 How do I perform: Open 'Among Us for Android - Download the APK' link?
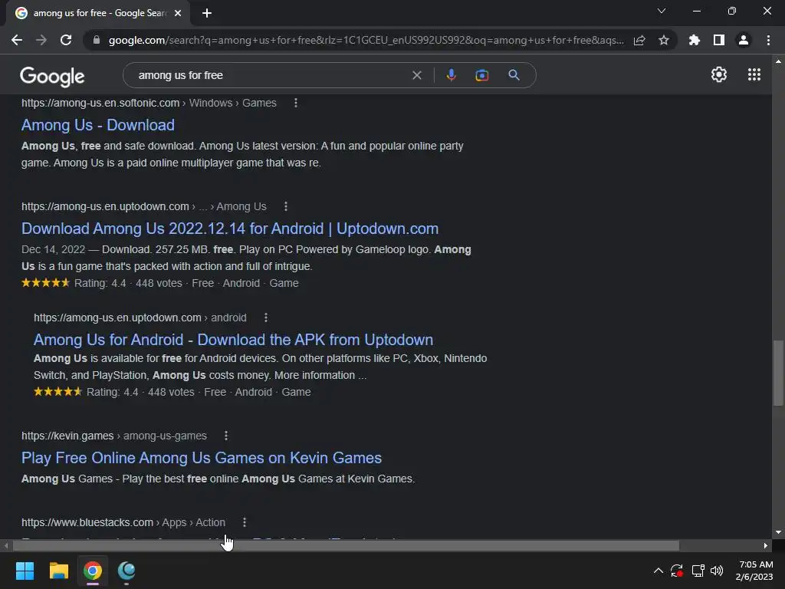coord(233,340)
